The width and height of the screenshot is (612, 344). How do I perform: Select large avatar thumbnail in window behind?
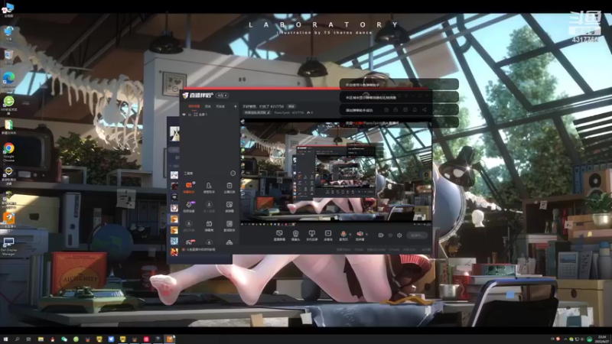click(174, 133)
